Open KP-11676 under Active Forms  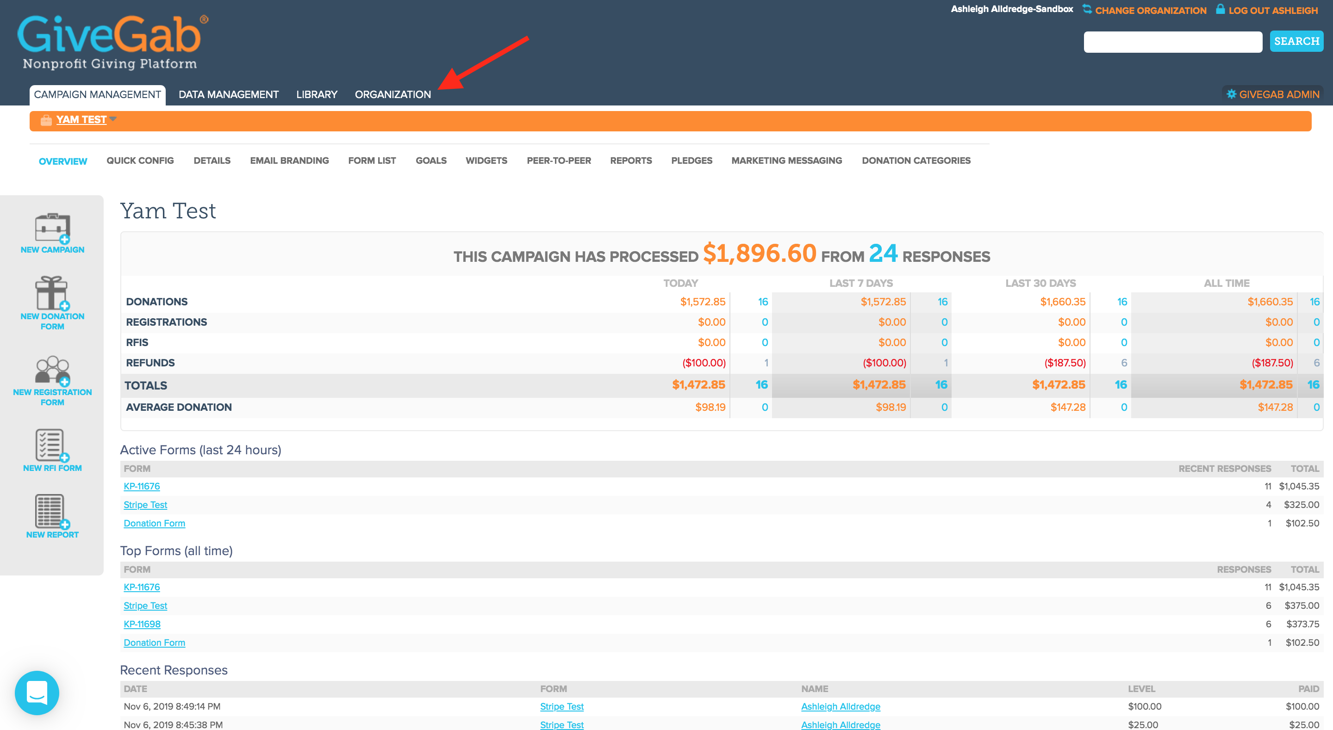click(x=142, y=486)
